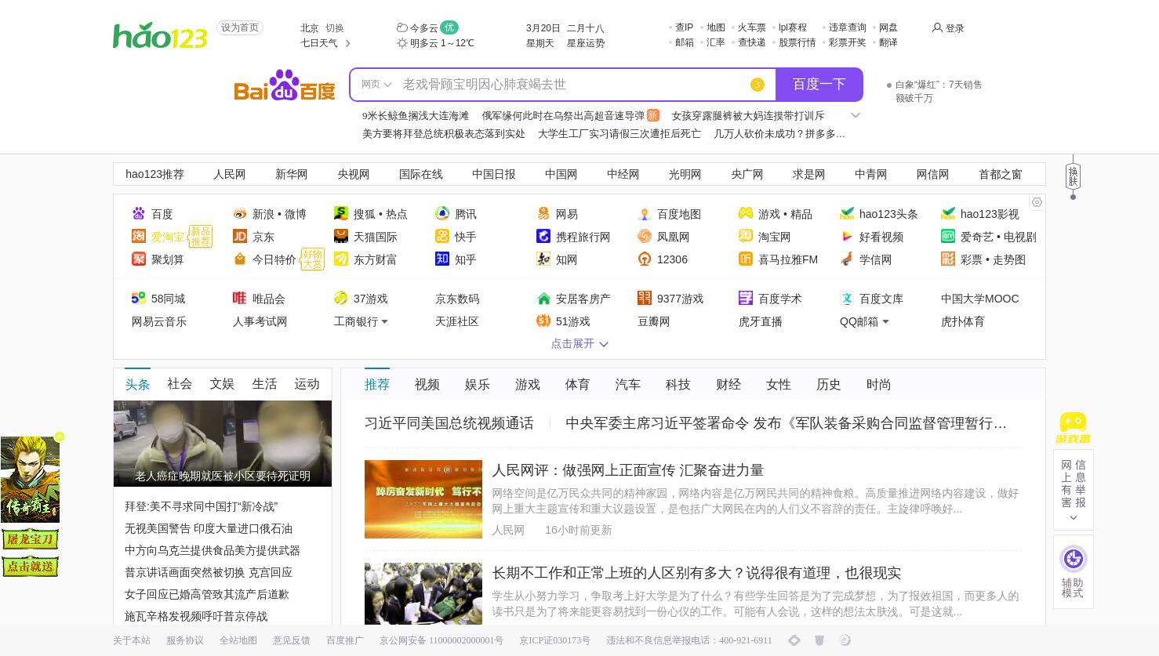Viewport: 1159px width, 656px height.
Task: Open the 搜狐 icon link
Action: point(341,213)
